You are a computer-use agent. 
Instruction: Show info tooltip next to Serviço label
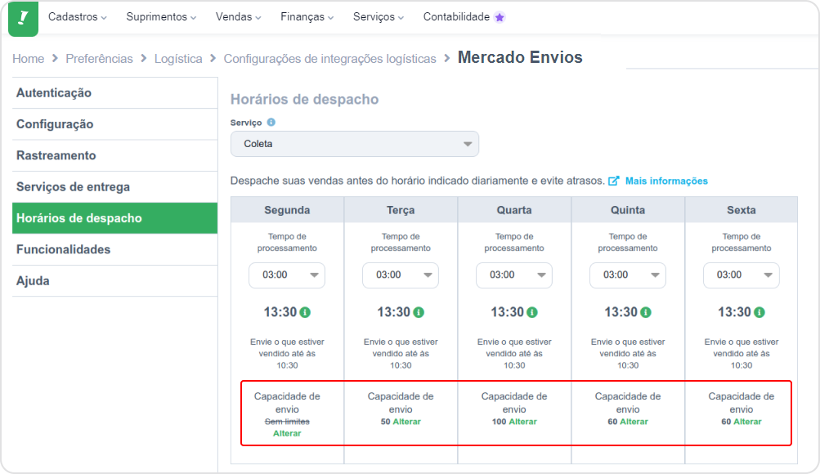pyautogui.click(x=271, y=123)
